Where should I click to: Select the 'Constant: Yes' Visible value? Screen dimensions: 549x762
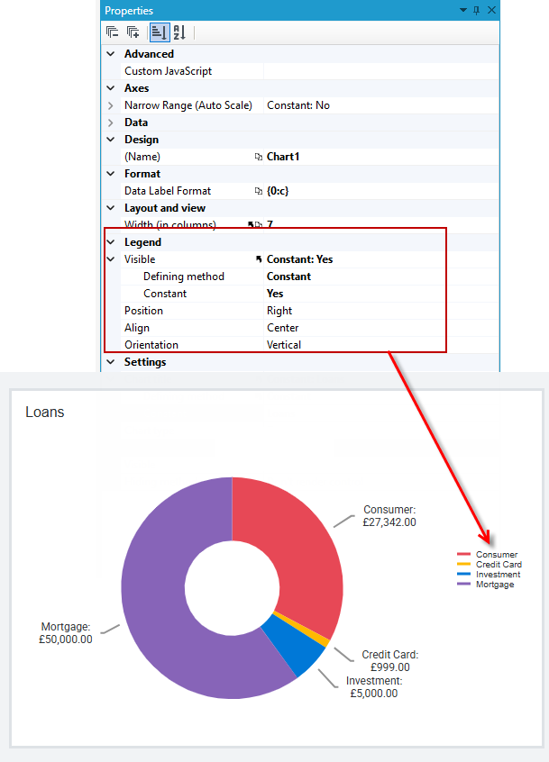click(x=299, y=259)
